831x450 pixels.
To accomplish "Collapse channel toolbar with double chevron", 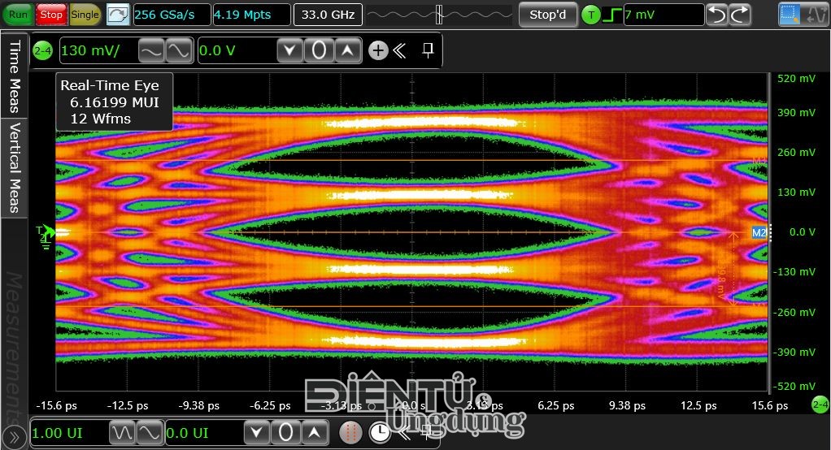I will tap(399, 51).
